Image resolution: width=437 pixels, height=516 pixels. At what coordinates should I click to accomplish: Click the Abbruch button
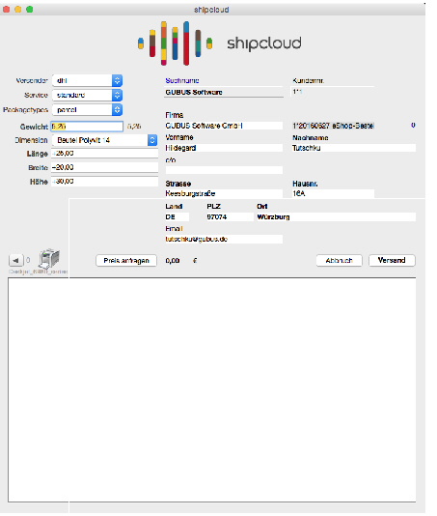pyautogui.click(x=340, y=261)
